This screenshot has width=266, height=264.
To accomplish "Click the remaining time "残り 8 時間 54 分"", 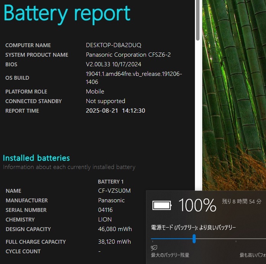I will pyautogui.click(x=242, y=202).
